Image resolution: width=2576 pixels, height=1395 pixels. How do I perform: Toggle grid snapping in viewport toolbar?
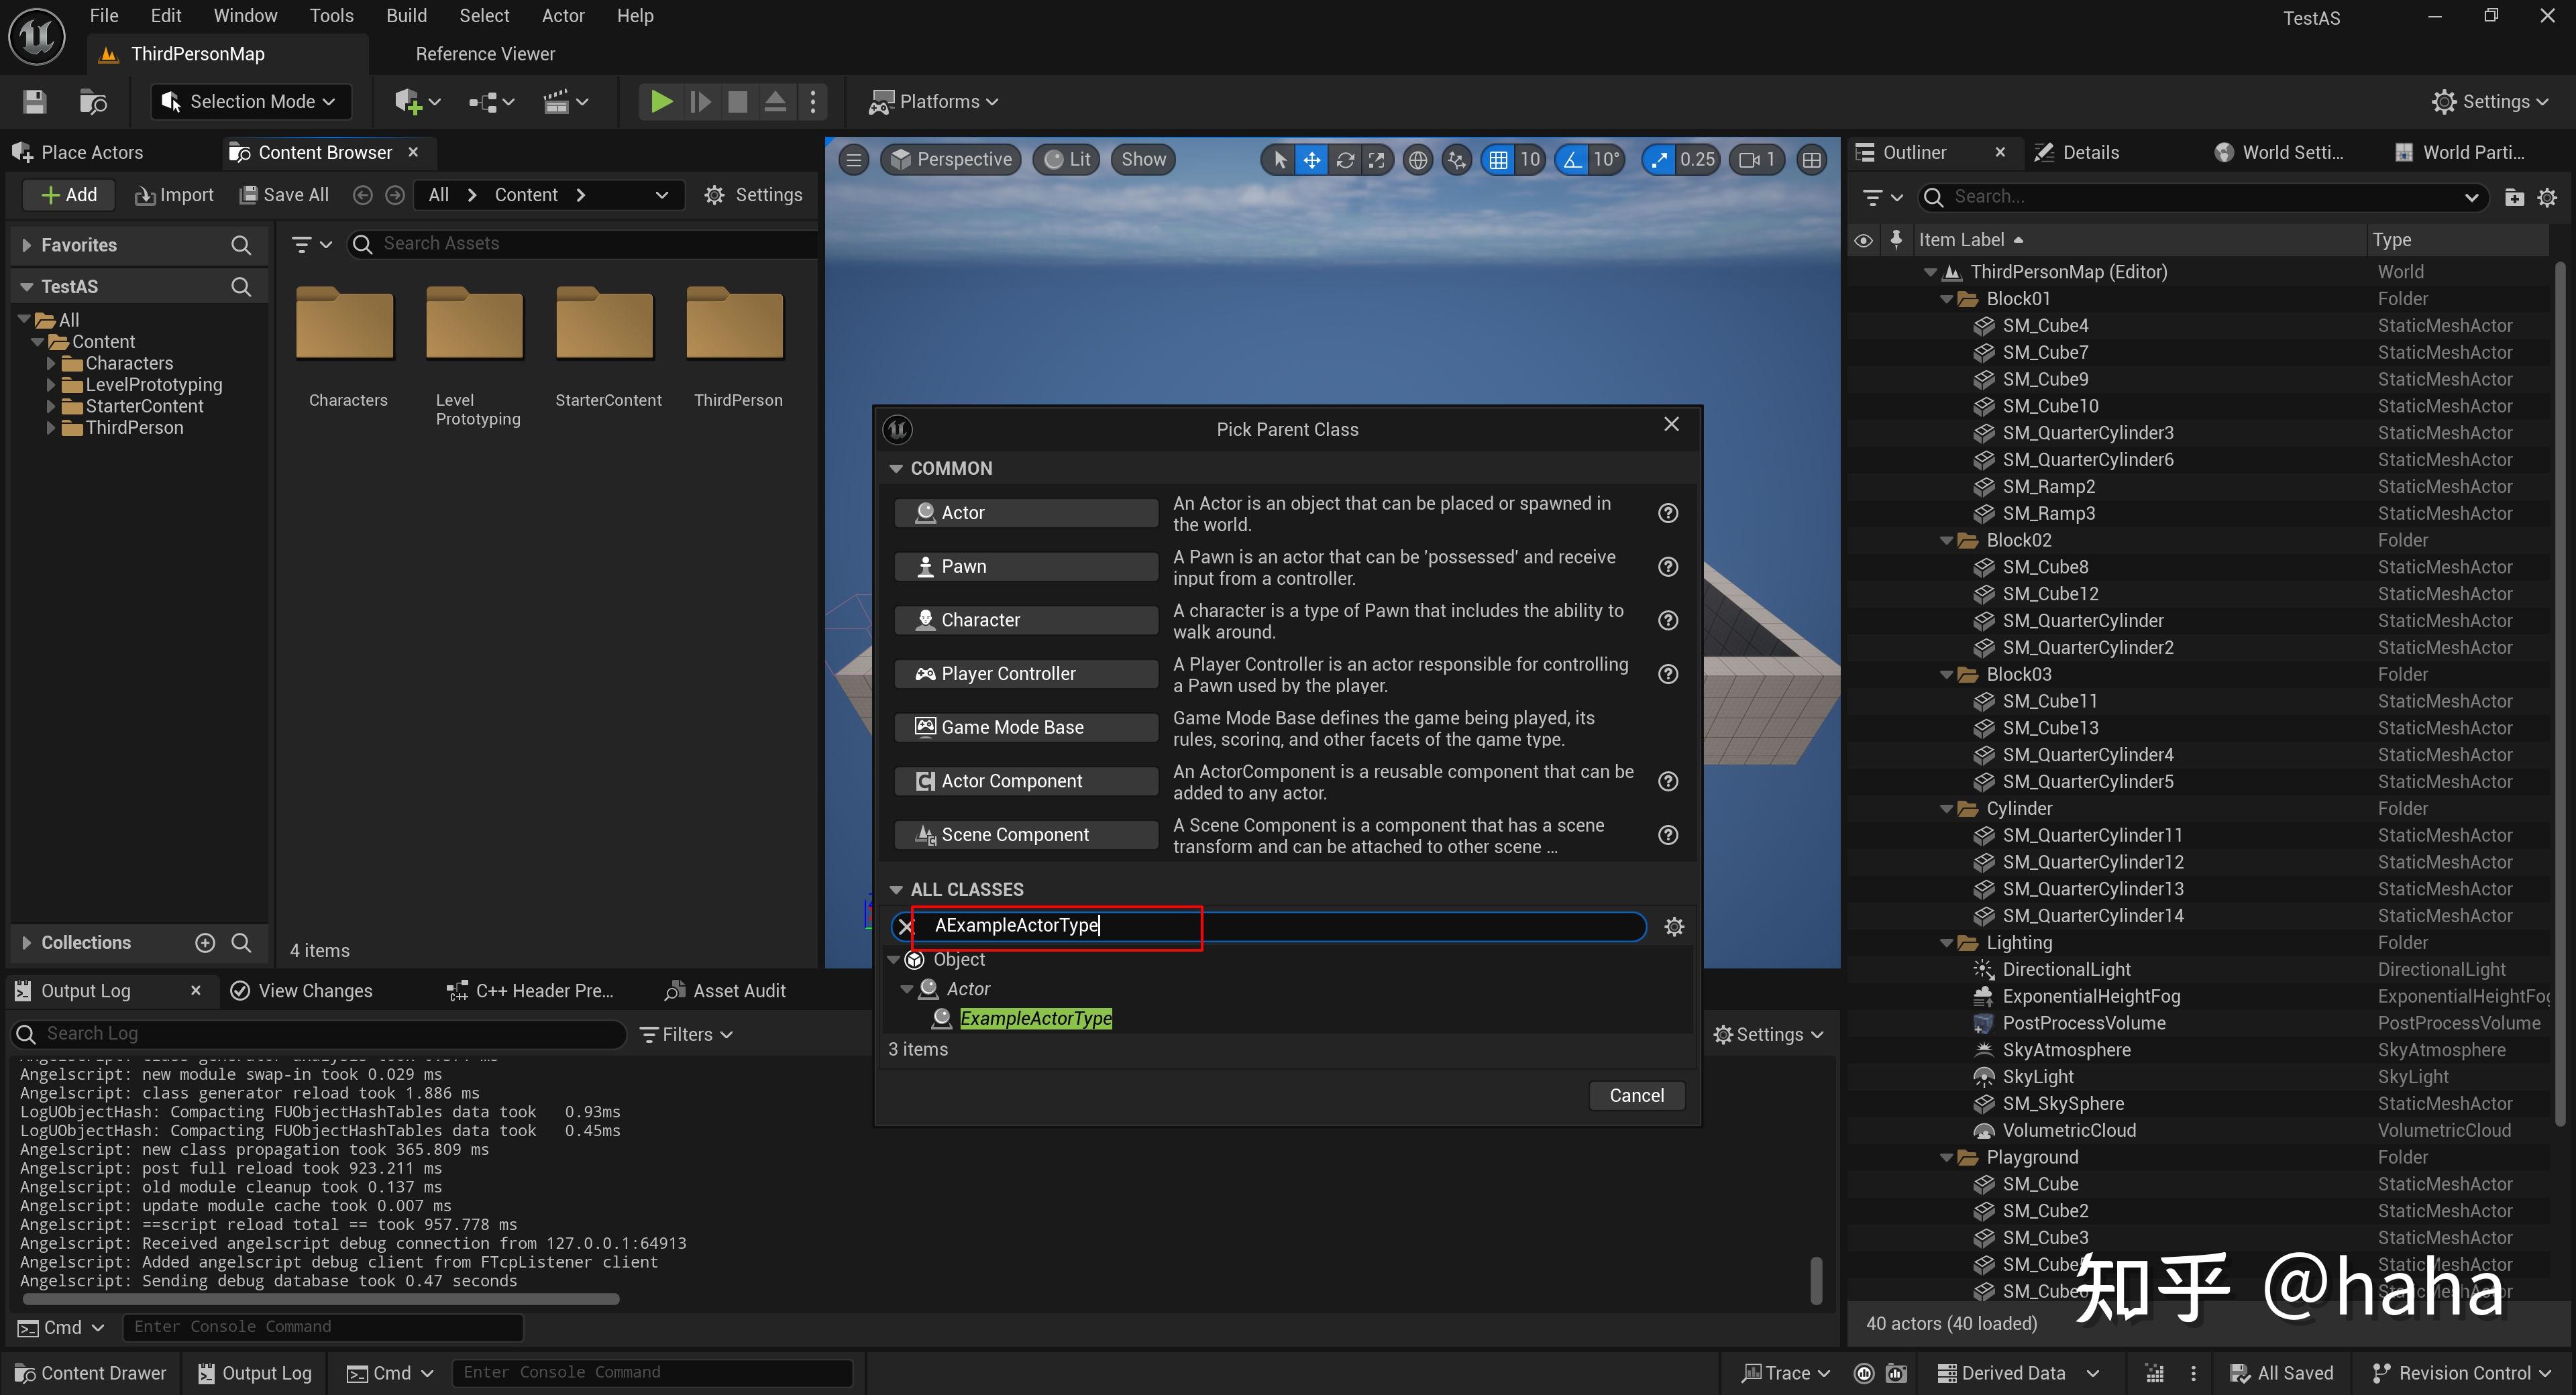coord(1498,160)
